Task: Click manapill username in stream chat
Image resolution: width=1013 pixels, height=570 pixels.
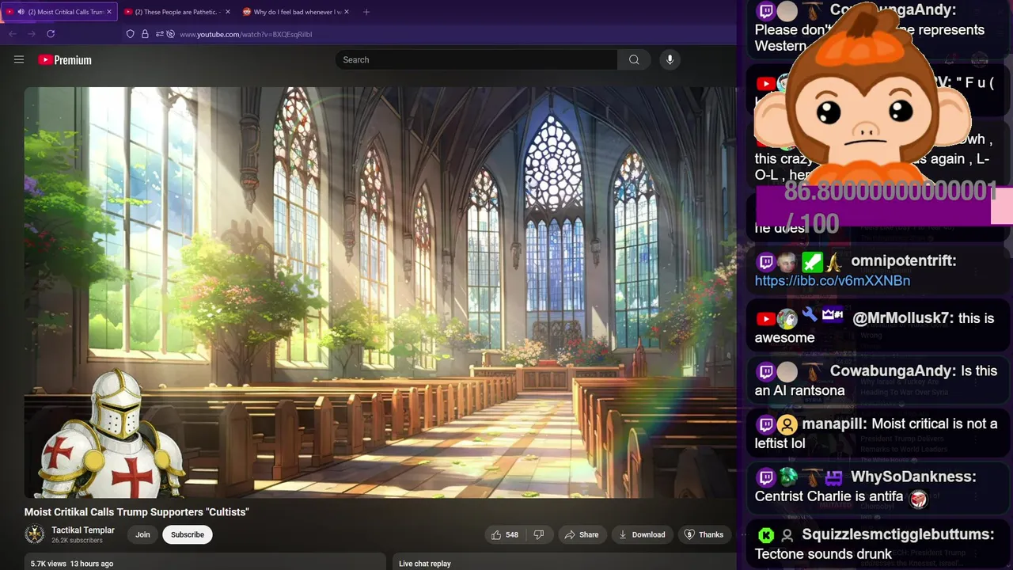Action: 834,424
